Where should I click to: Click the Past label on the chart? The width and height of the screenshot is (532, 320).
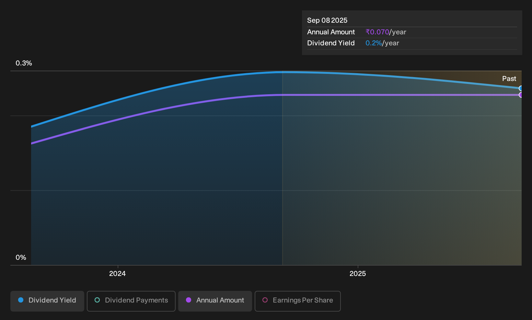pyautogui.click(x=509, y=79)
